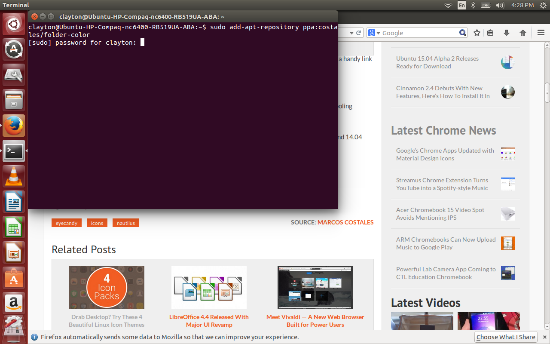
Task: Click the Vivaldi web browser post thumbnail
Action: click(315, 287)
